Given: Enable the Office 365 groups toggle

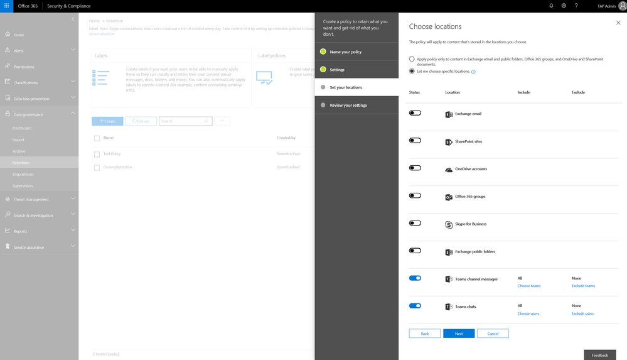Looking at the screenshot, I should tap(415, 195).
